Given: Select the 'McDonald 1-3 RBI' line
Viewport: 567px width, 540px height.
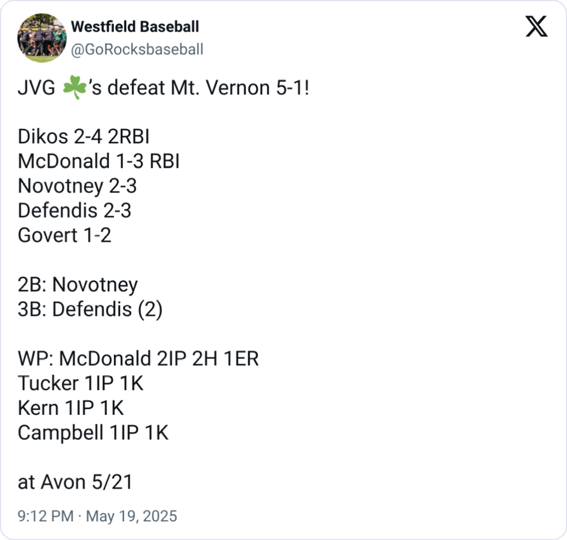Looking at the screenshot, I should (99, 161).
